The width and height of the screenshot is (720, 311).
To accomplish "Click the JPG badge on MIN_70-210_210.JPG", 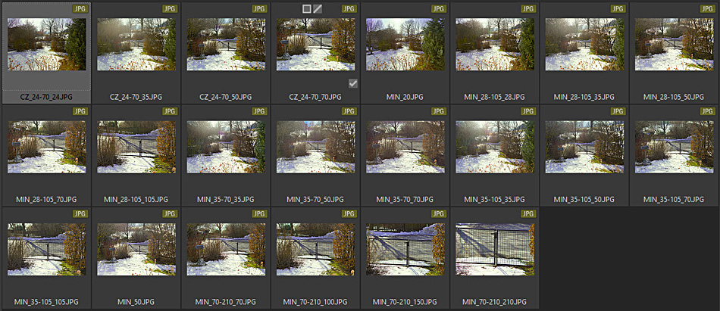I will [x=528, y=213].
